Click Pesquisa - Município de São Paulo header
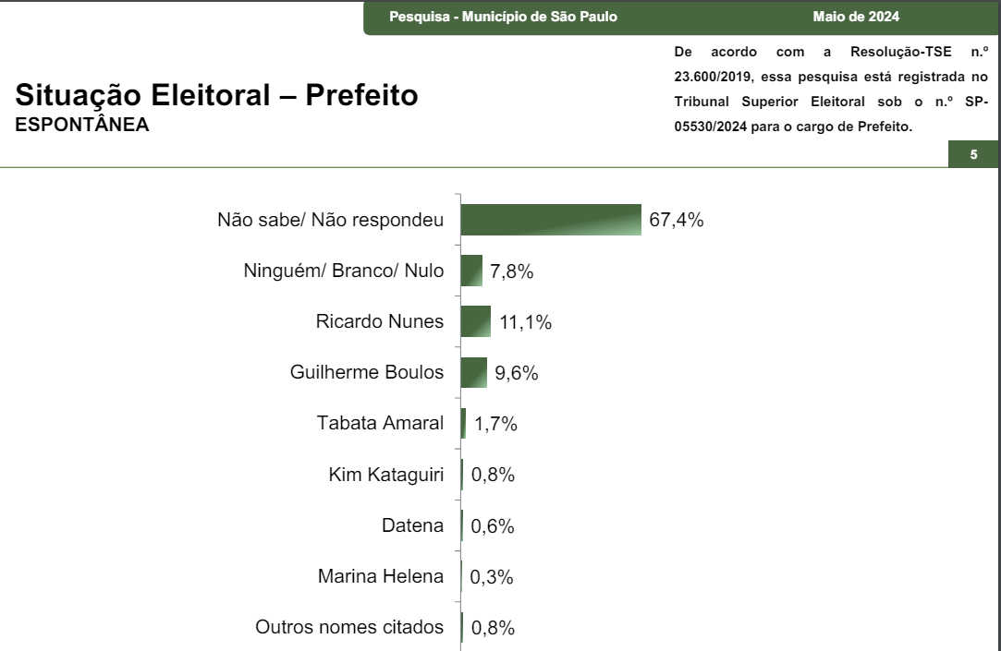The width and height of the screenshot is (1001, 651). click(x=503, y=17)
